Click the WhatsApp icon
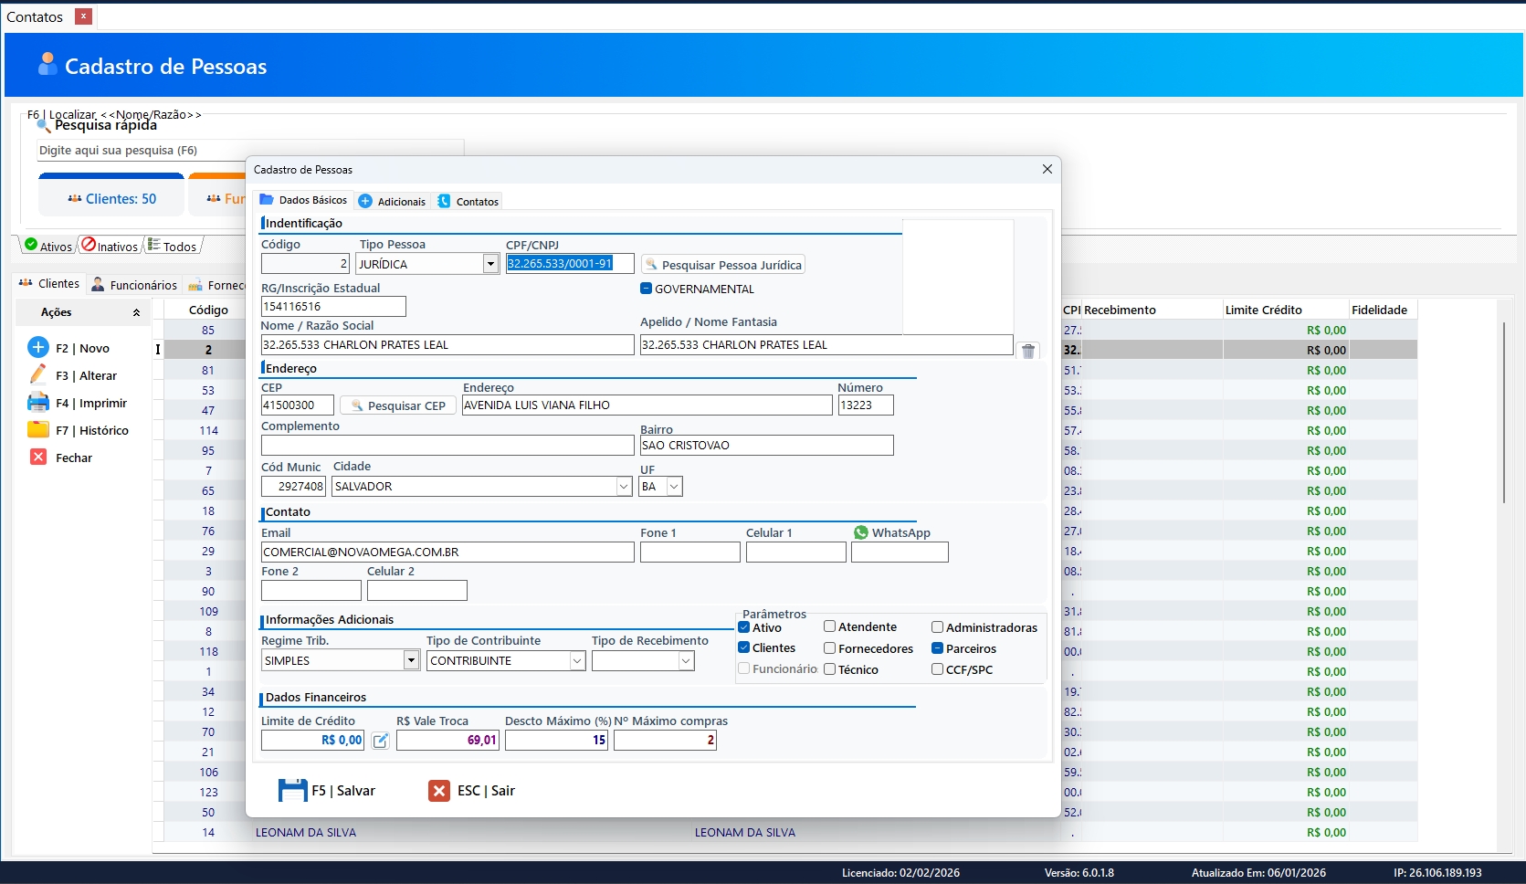Image resolution: width=1526 pixels, height=884 pixels. click(861, 532)
